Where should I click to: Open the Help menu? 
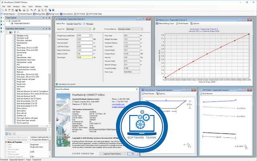pos(46,6)
